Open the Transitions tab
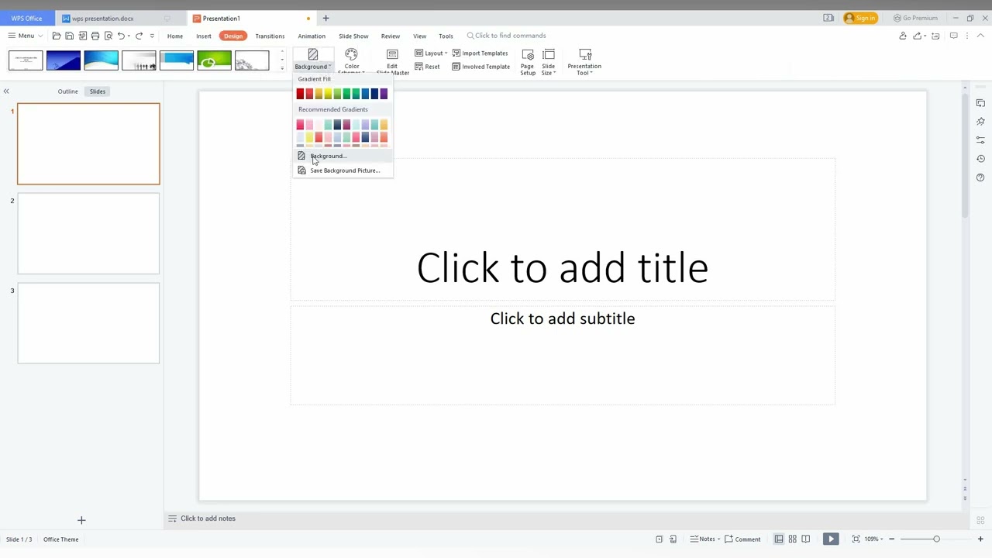Viewport: 992px width, 558px height. 270,36
